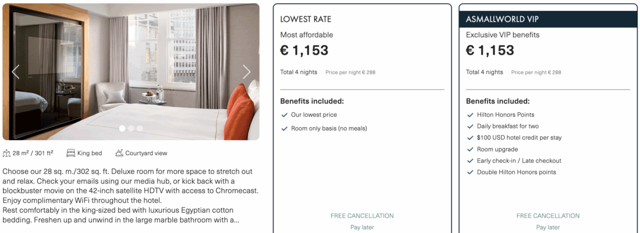Click the room size icon

(6, 153)
